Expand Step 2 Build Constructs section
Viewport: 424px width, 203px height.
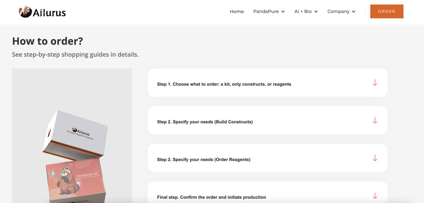(267, 121)
